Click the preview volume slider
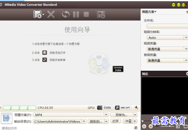 [167, 126]
